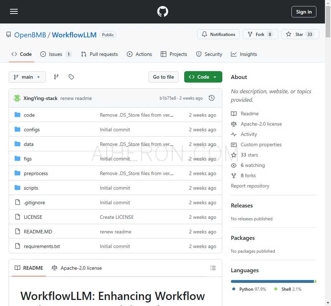331x306 pixels.
Task: Click the book icon beside Readme in About
Action: pos(234,114)
